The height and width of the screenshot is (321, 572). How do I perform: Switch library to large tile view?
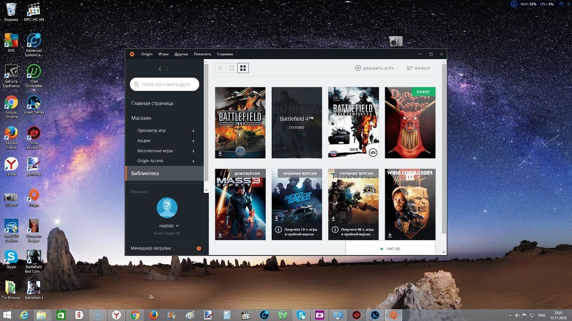coord(243,68)
